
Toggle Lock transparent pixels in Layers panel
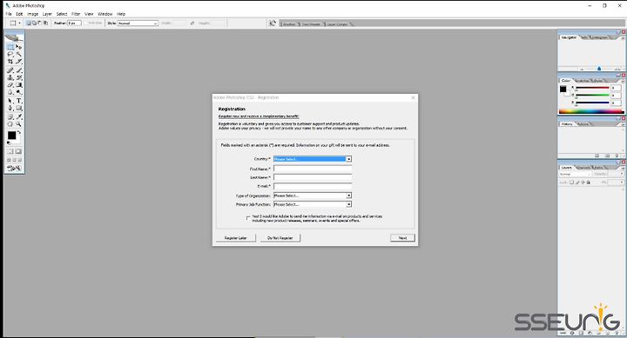pos(572,182)
